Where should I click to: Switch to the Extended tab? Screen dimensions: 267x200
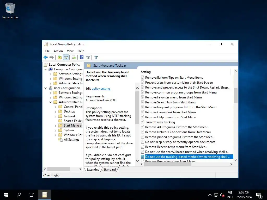click(93, 170)
